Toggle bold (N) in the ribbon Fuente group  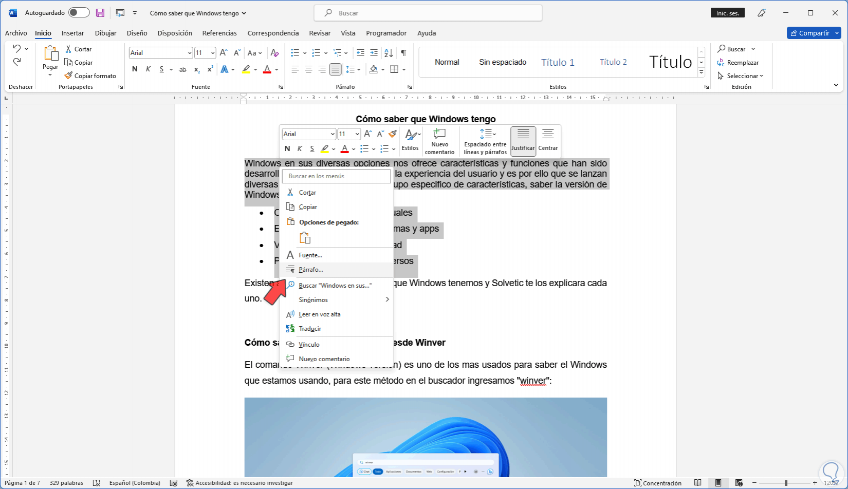tap(135, 69)
